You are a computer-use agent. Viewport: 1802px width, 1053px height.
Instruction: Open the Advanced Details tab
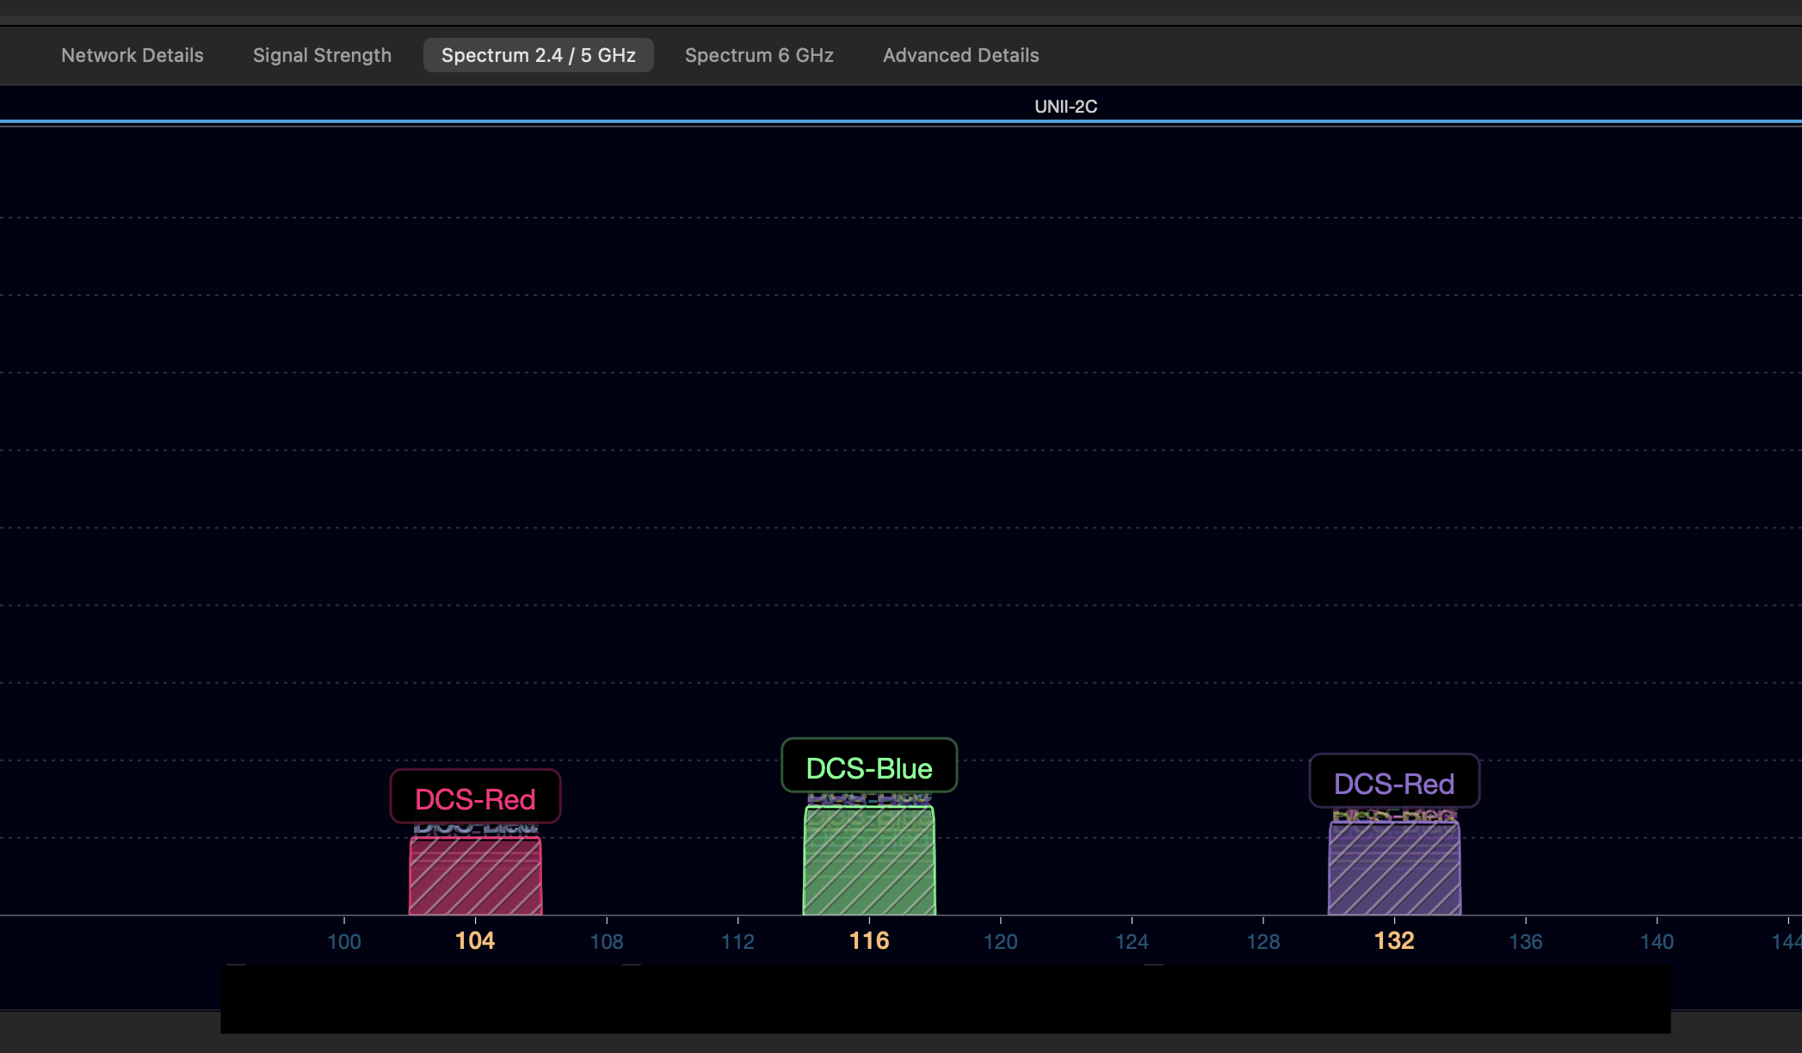click(x=960, y=55)
